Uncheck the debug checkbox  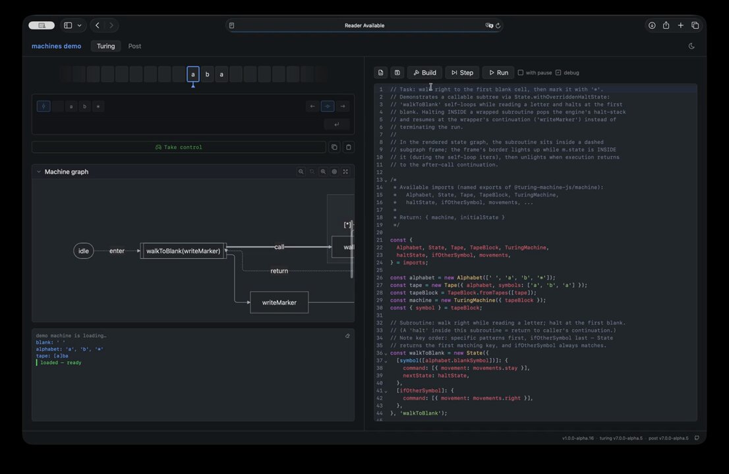coord(558,73)
